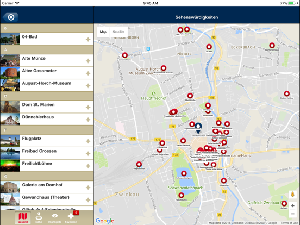Click the 04-Bad thumbnail image

click(x=10, y=39)
